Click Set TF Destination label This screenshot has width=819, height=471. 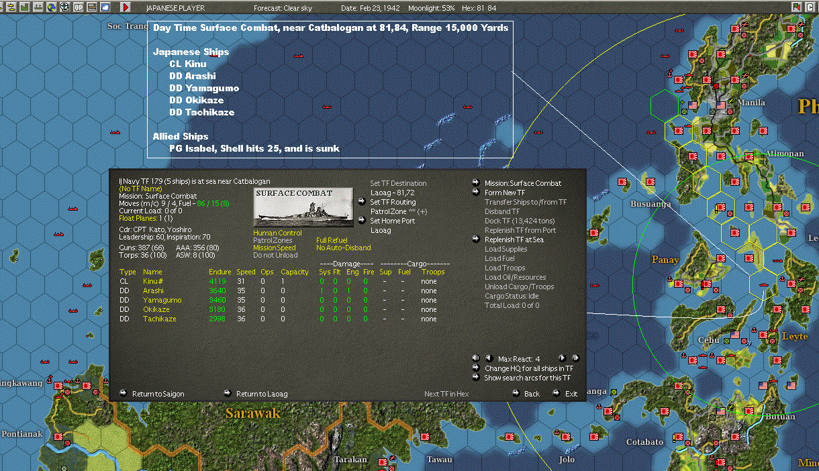[x=398, y=183]
